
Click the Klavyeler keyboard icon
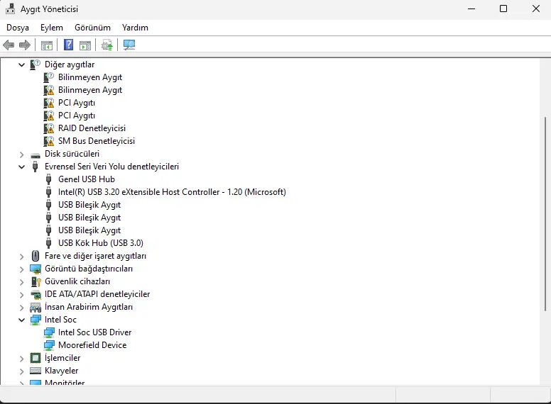pos(35,371)
